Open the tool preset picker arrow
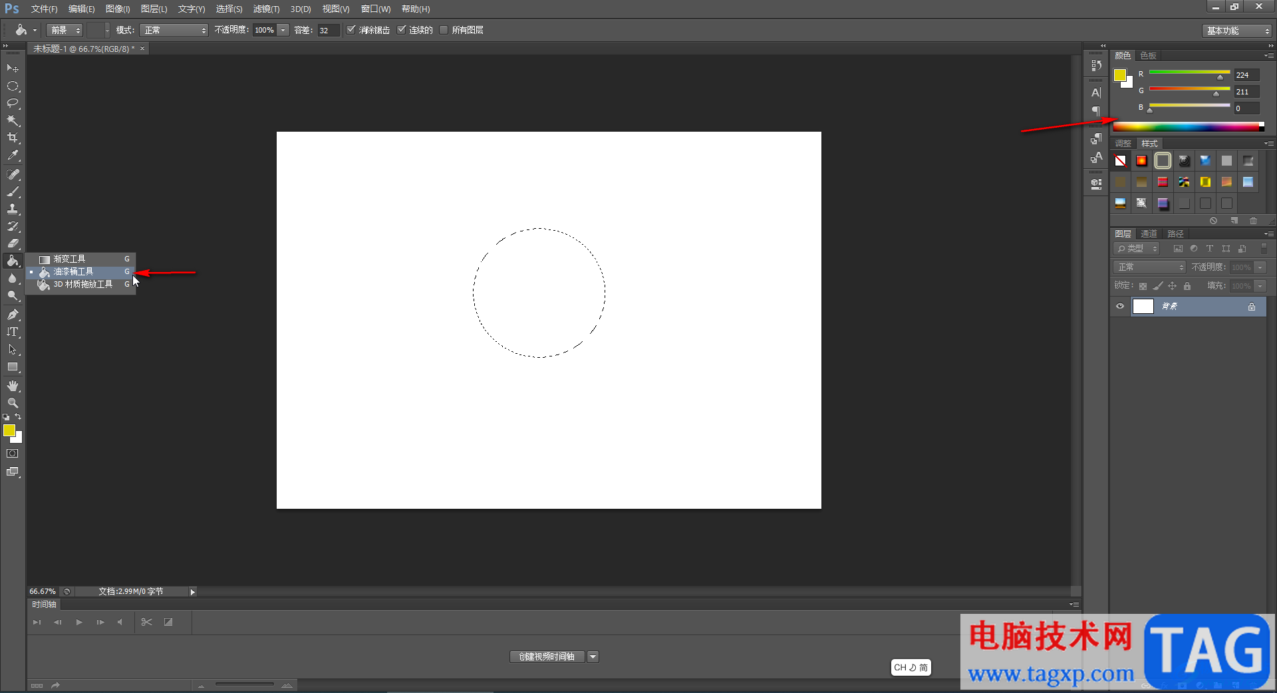Image resolution: width=1277 pixels, height=693 pixels. click(x=35, y=30)
